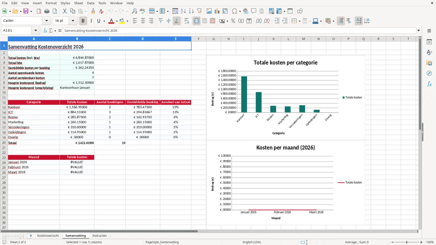Click the Save document icon
This screenshot has height=245, width=436.
click(x=26, y=11)
